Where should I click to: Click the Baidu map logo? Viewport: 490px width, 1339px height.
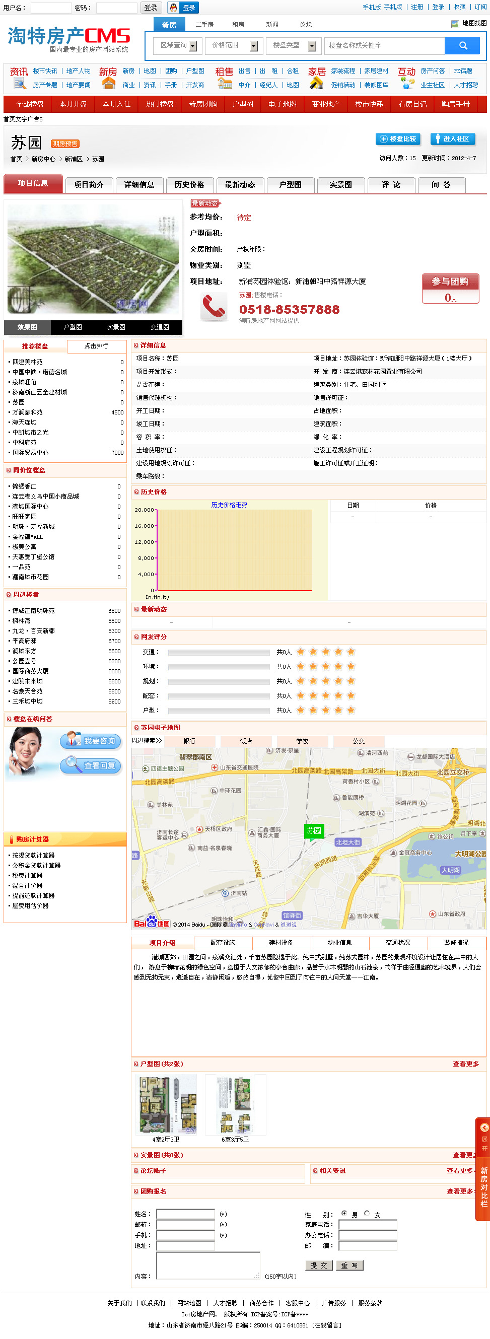tap(152, 923)
